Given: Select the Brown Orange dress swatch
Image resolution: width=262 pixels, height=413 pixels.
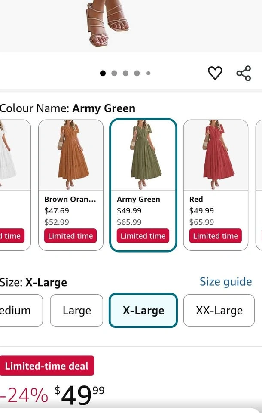Looking at the screenshot, I should coord(71,185).
